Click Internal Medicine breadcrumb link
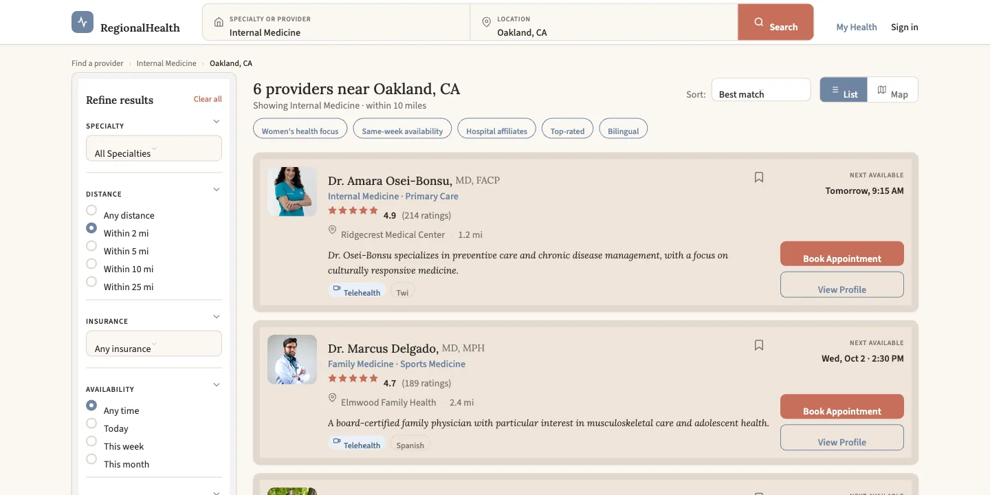Viewport: 990px width, 495px height. point(166,63)
